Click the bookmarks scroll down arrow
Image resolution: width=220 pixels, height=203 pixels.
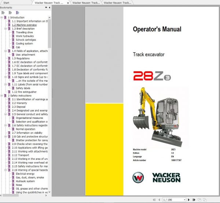(x=49, y=192)
